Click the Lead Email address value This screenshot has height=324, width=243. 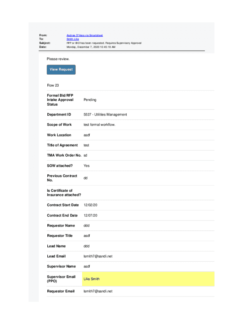tap(98, 256)
